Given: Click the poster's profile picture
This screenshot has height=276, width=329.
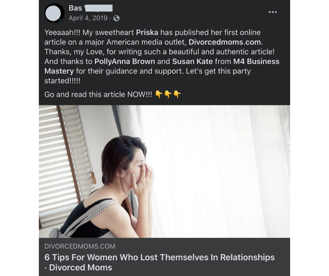Looking at the screenshot, I should [x=53, y=13].
